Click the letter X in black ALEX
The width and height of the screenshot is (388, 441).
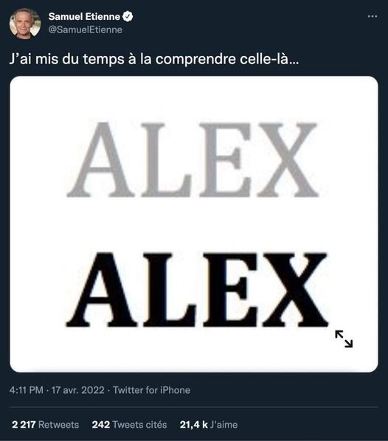tap(296, 289)
